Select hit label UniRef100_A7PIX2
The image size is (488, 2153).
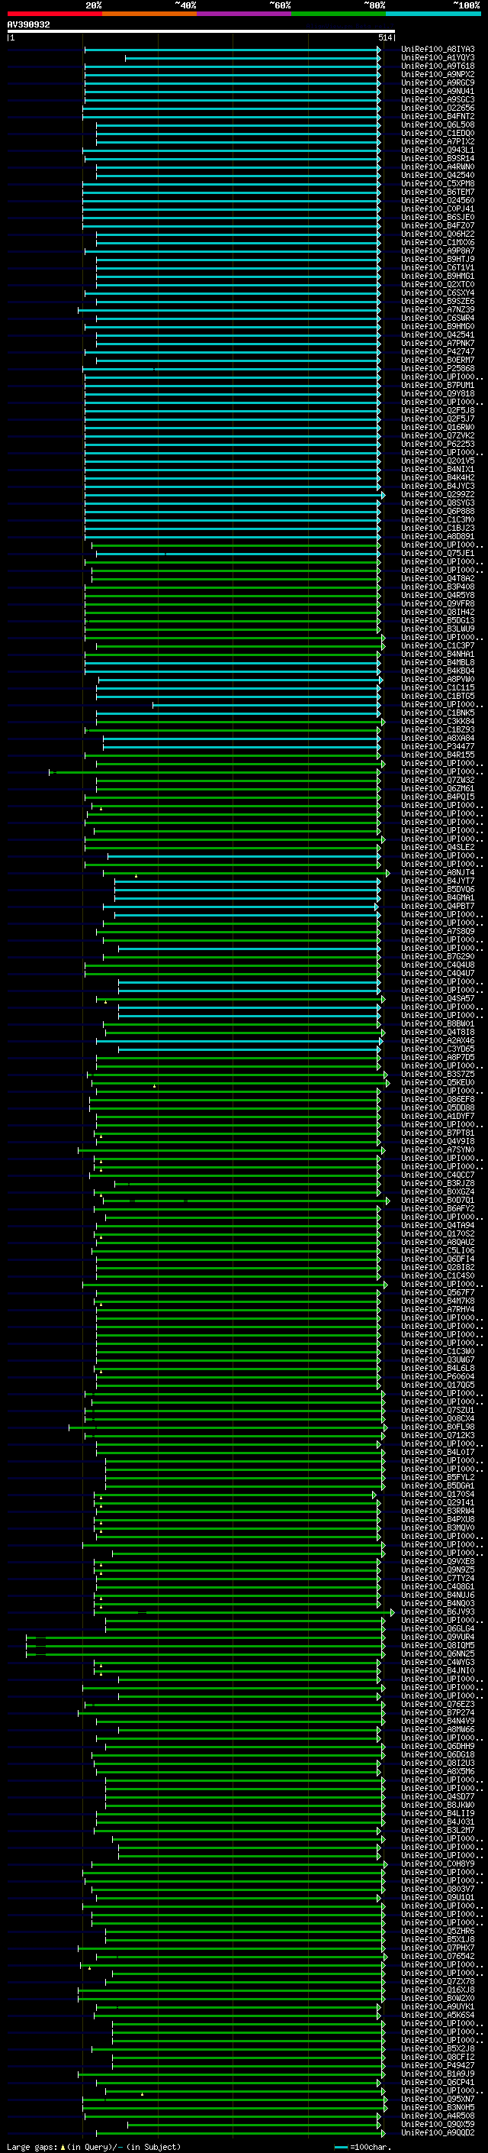point(438,141)
